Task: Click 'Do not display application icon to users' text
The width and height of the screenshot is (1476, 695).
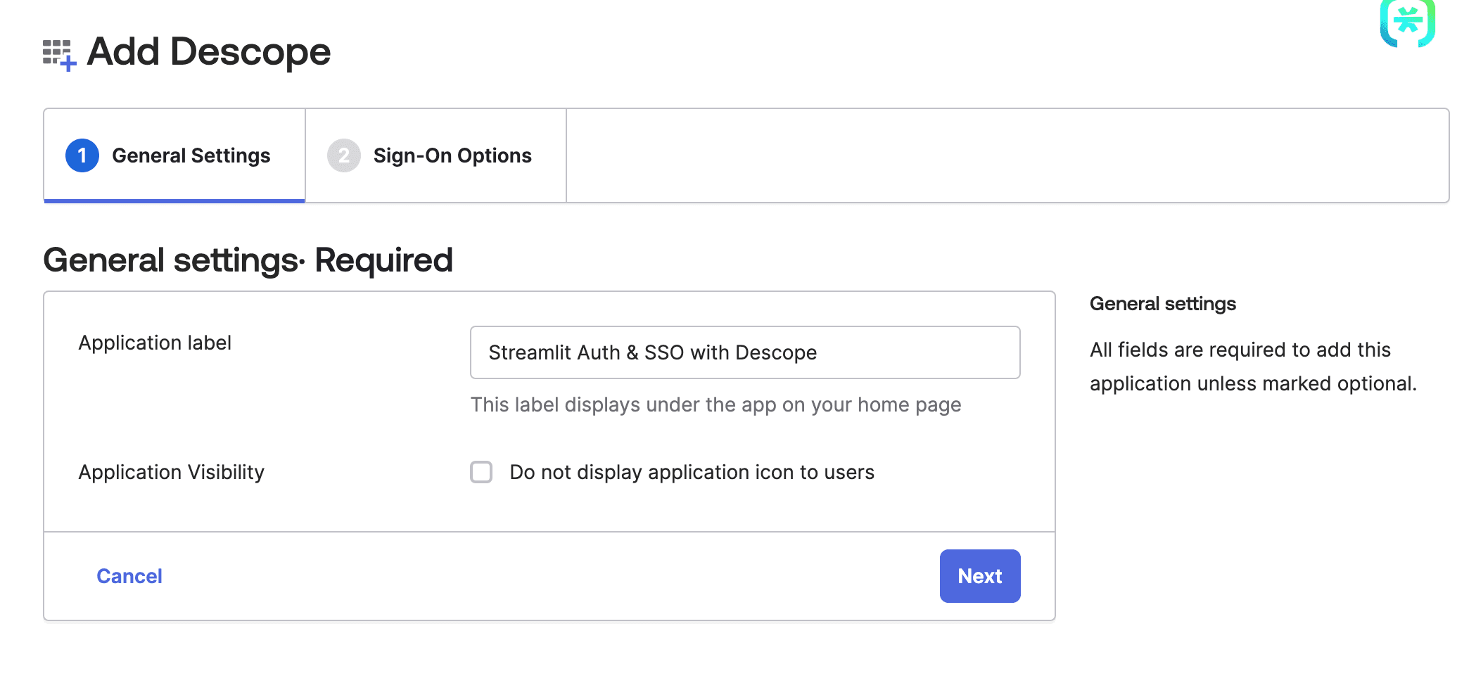Action: [x=692, y=472]
